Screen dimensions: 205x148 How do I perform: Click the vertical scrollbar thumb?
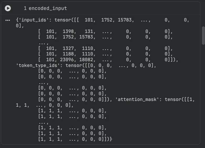203,35
